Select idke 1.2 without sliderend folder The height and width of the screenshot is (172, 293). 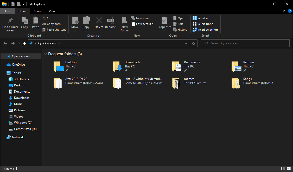click(x=138, y=83)
